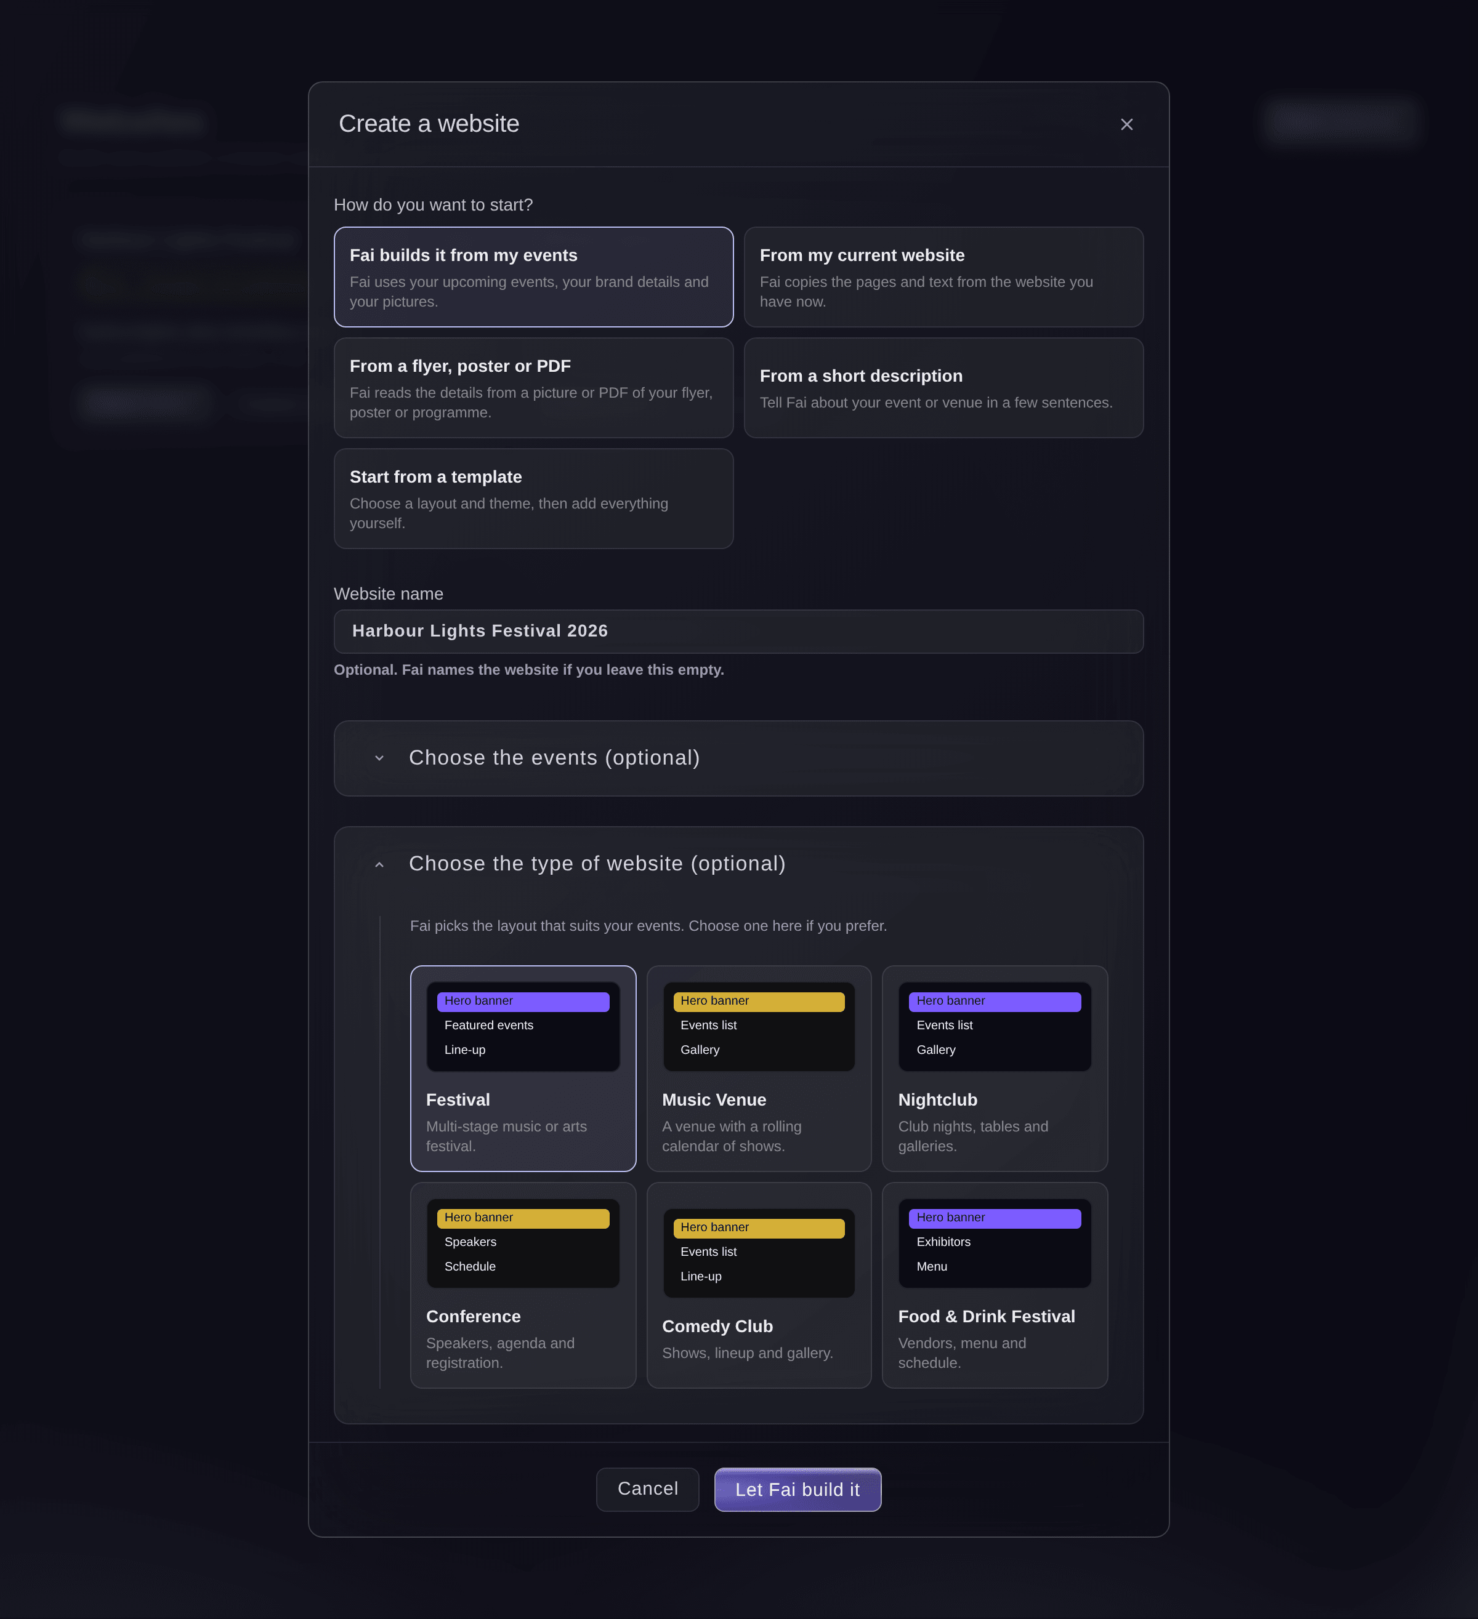Select the Comedy Club website type card
This screenshot has height=1619, width=1478.
pos(759,1285)
